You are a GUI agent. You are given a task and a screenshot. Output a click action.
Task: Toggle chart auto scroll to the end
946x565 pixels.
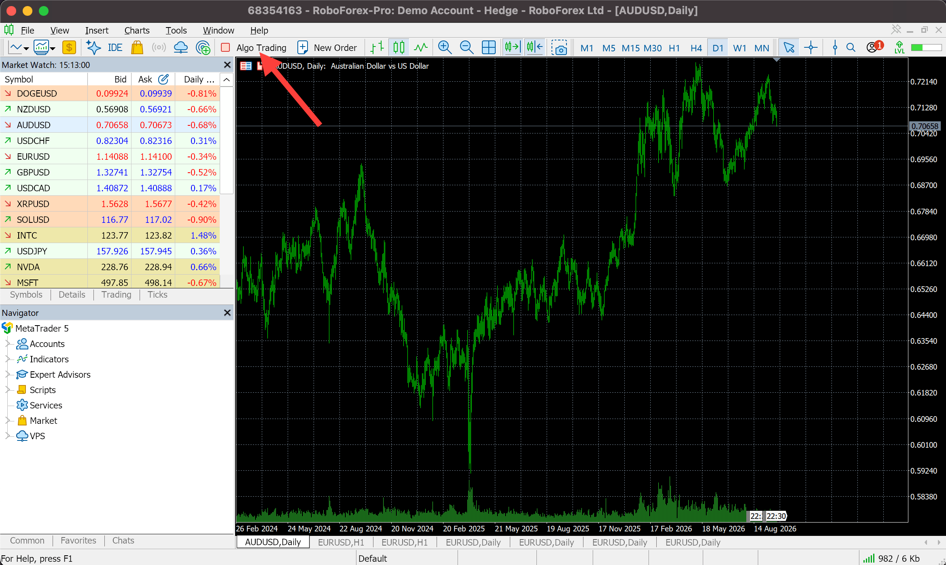click(x=512, y=48)
